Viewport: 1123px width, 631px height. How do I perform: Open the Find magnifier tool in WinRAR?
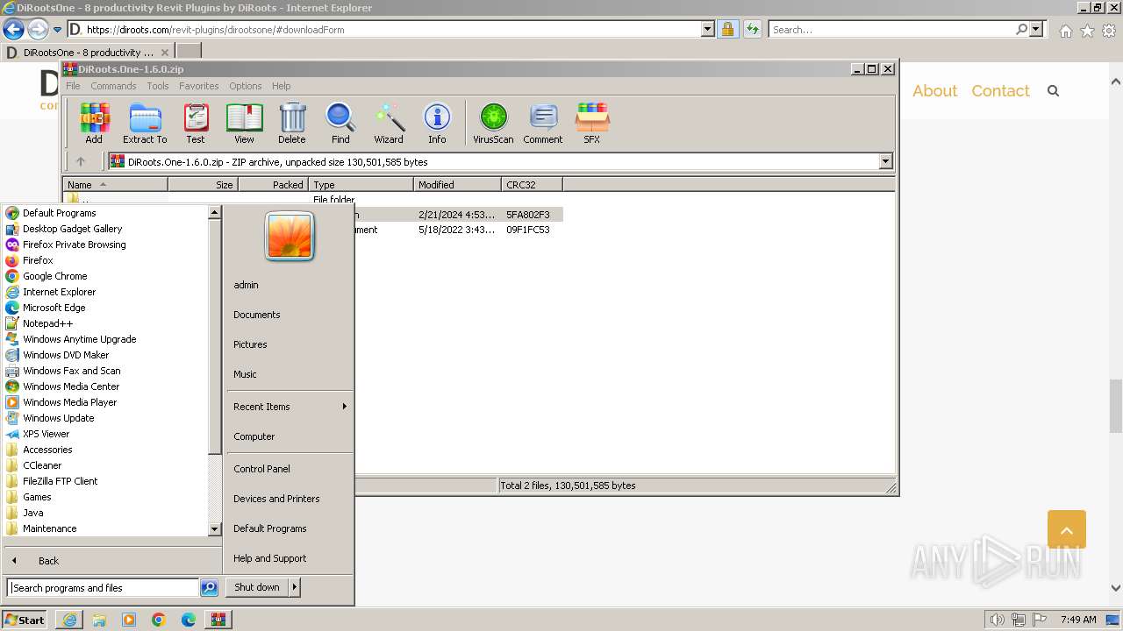point(340,123)
